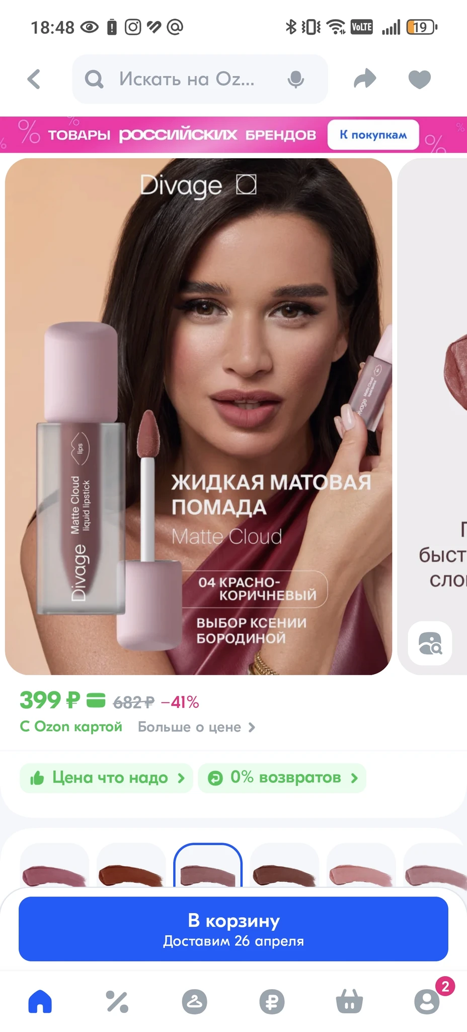Expand Больше о цене details
Image resolution: width=467 pixels, height=1032 pixels.
coord(197,727)
